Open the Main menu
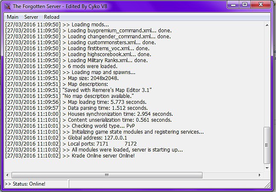Screen dimensions: 276x192 point(12,17)
